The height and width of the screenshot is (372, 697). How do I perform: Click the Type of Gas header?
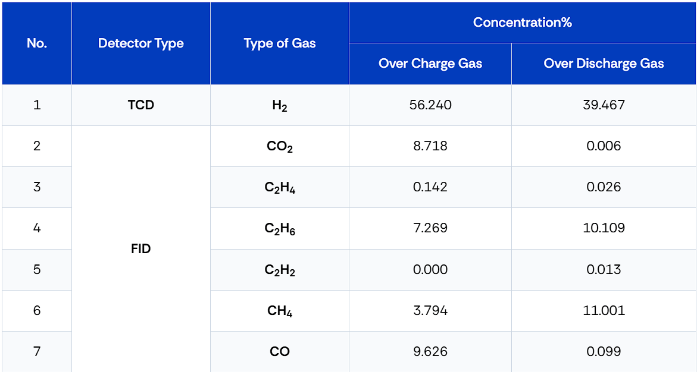[x=280, y=43]
